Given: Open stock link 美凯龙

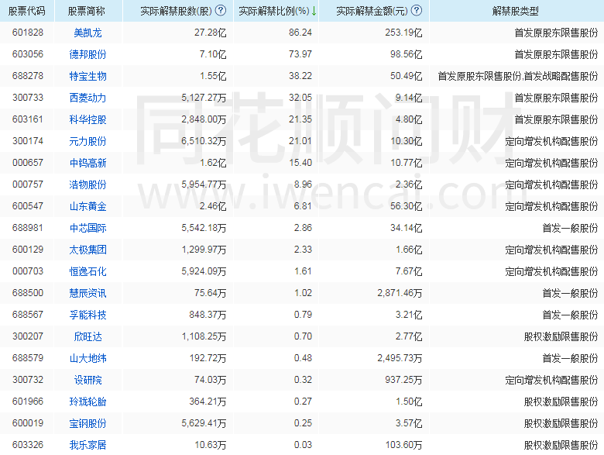Looking at the screenshot, I should click(88, 33).
